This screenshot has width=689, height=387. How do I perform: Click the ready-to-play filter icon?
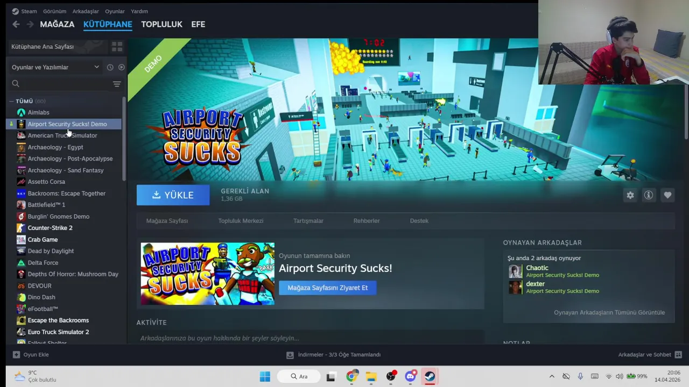122,67
